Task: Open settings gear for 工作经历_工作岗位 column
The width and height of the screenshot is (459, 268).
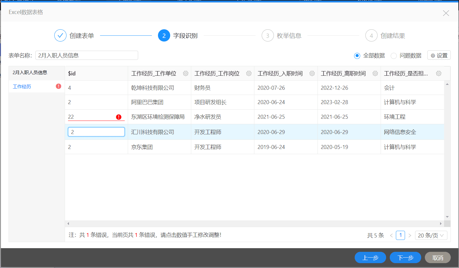Action: pos(249,74)
